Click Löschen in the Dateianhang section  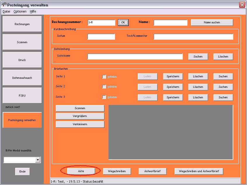[223, 57]
